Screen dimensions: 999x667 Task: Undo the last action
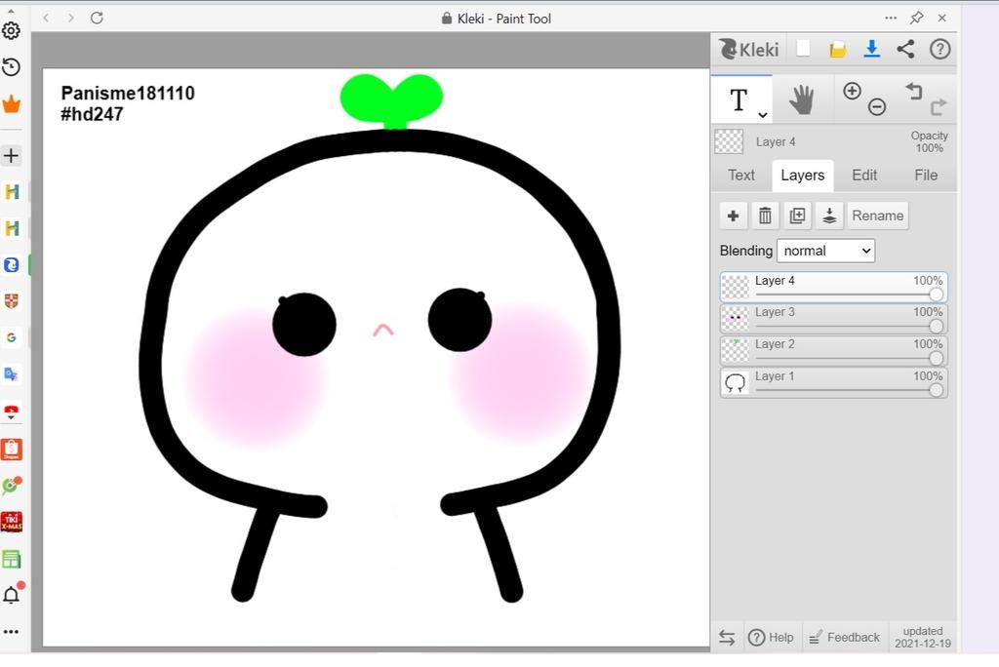(913, 91)
